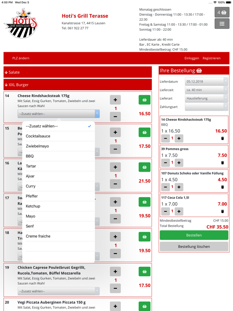The image size is (233, 311).
Task: Increase Coca Cola quantity in order
Action: click(x=179, y=211)
